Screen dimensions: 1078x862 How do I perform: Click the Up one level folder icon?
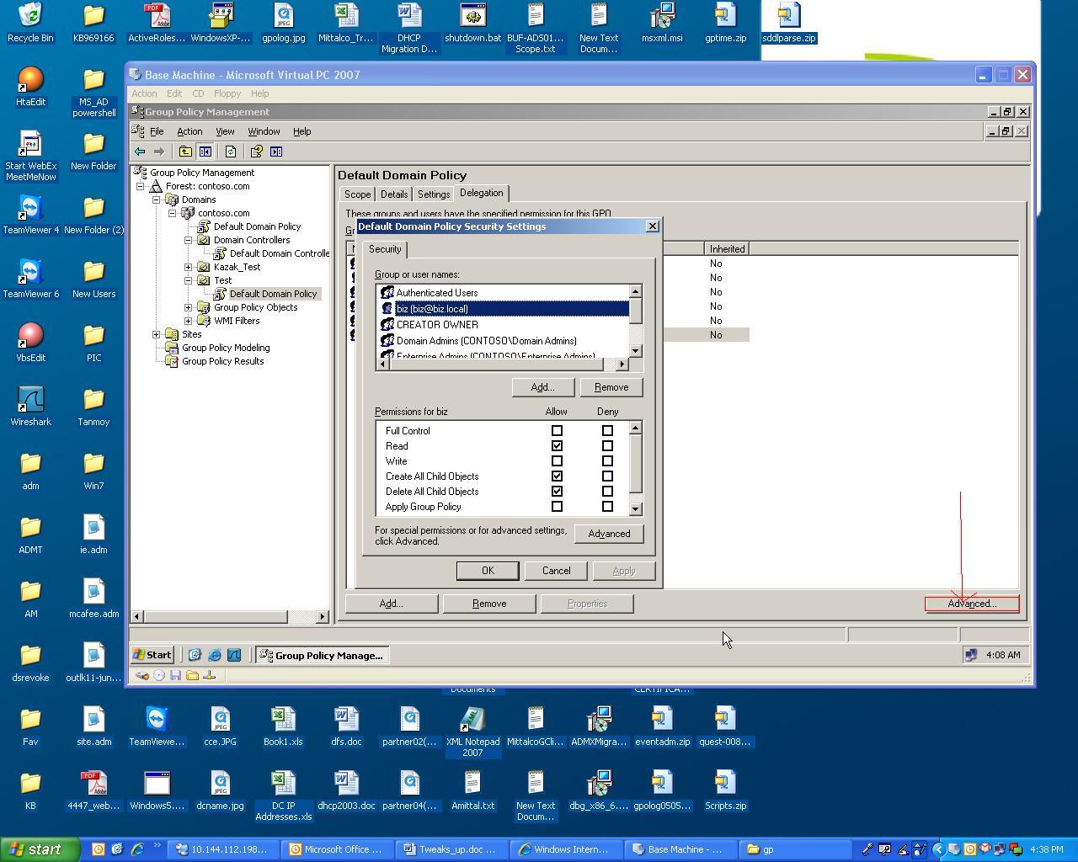pos(185,152)
